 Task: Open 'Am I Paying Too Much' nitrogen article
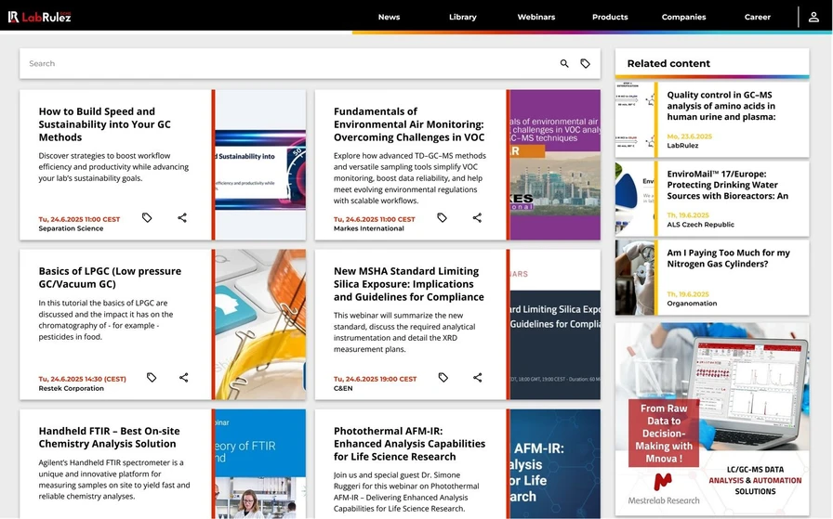[x=728, y=258]
